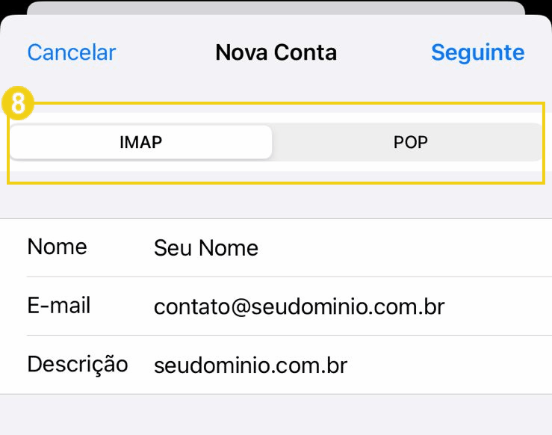Click the Nome label
The width and height of the screenshot is (552, 435).
pos(57,247)
